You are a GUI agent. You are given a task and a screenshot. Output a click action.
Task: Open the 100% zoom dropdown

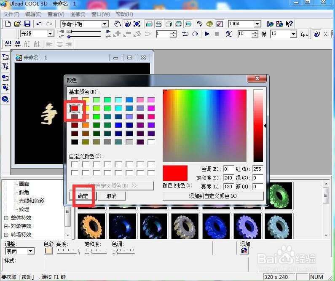click(257, 24)
